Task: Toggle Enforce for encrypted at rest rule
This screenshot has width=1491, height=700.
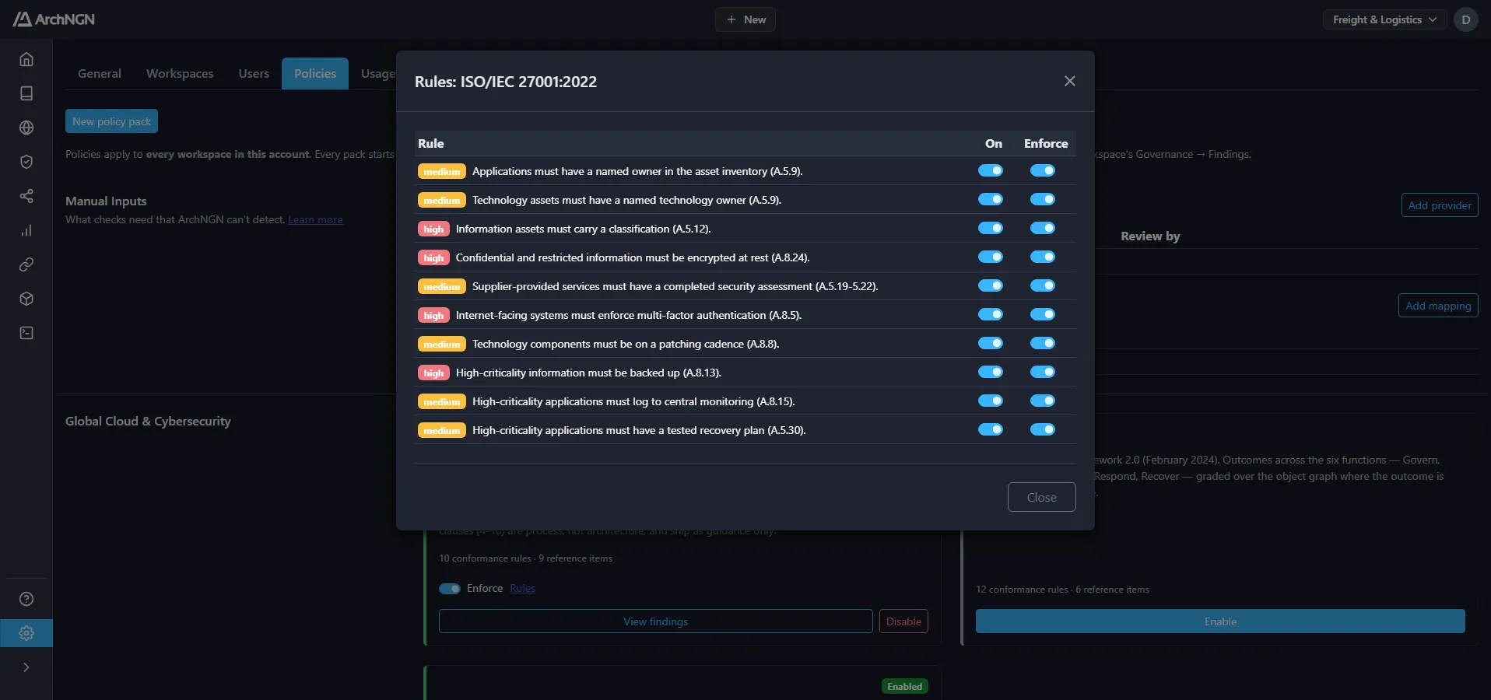Action: click(x=1043, y=257)
